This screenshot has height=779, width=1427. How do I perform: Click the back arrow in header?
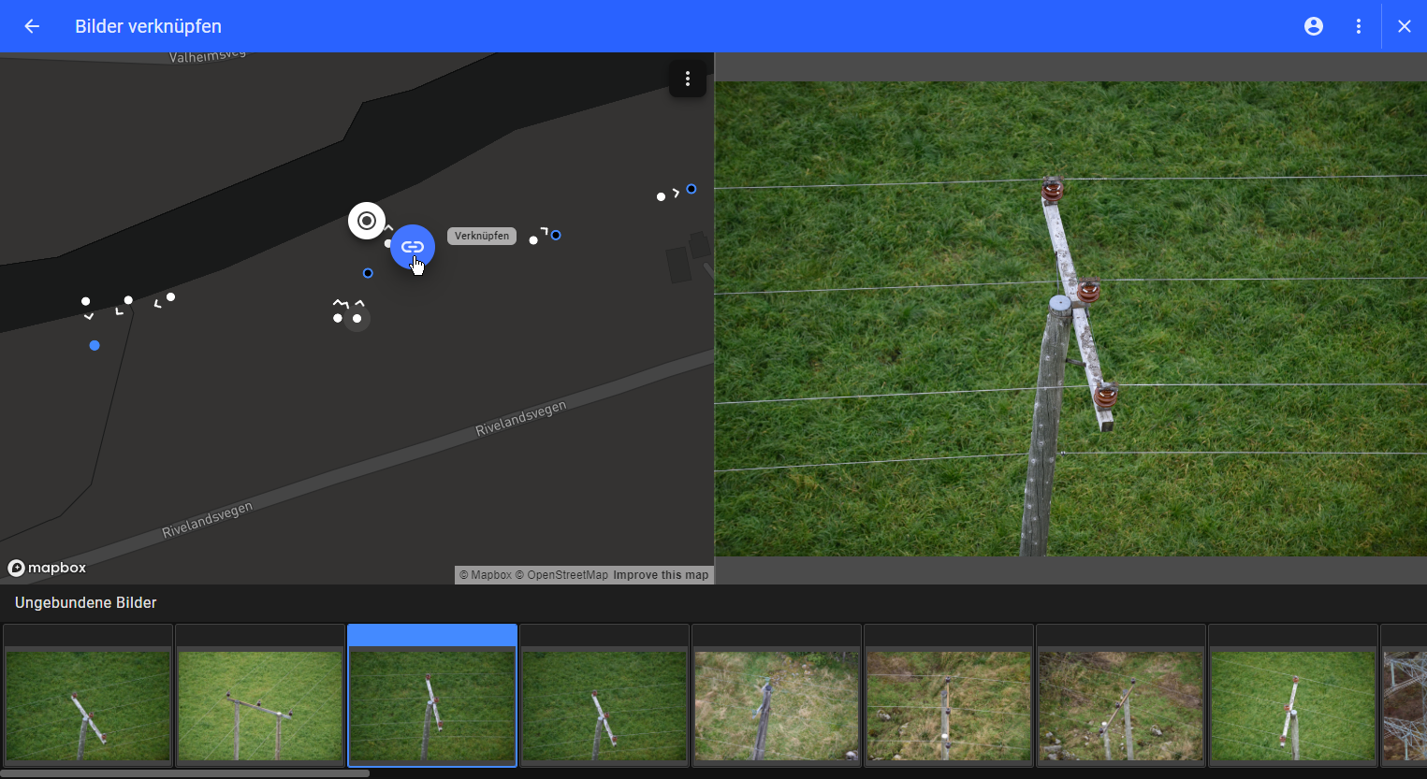click(x=32, y=26)
